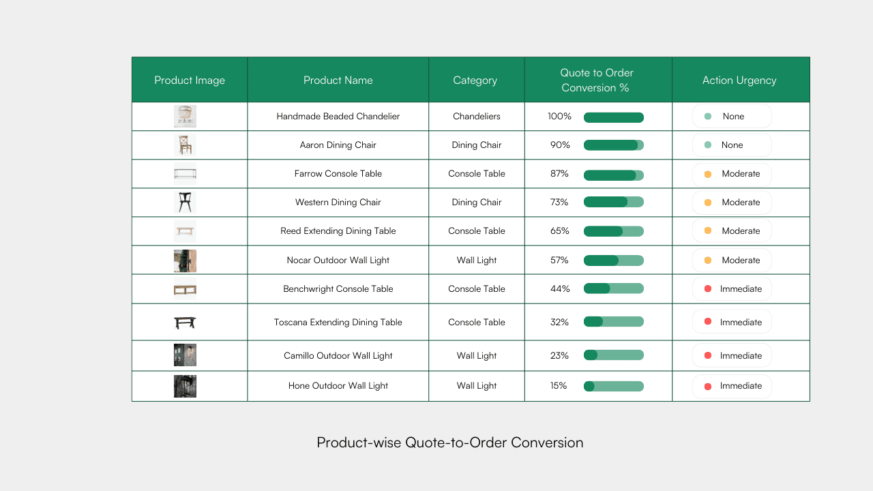The width and height of the screenshot is (873, 491).
Task: Click Immediate urgency badge for Benchwright Console Table
Action: (x=732, y=289)
